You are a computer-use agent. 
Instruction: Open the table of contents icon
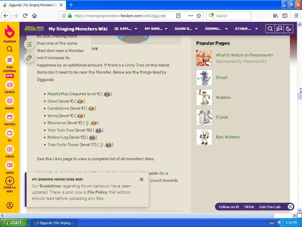(x=29, y=45)
